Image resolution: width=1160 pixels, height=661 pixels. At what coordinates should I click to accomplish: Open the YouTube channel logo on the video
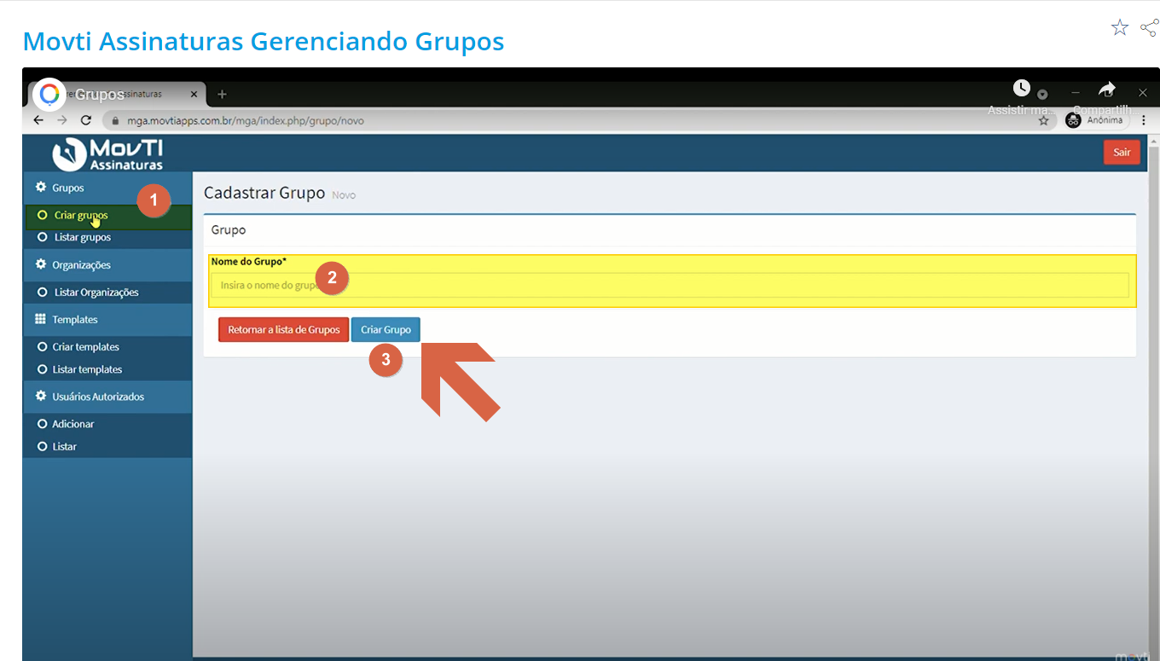(x=49, y=94)
